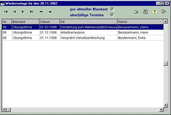Go to the next record
Image resolution: width=171 pixels, height=115 pixels.
23,12
